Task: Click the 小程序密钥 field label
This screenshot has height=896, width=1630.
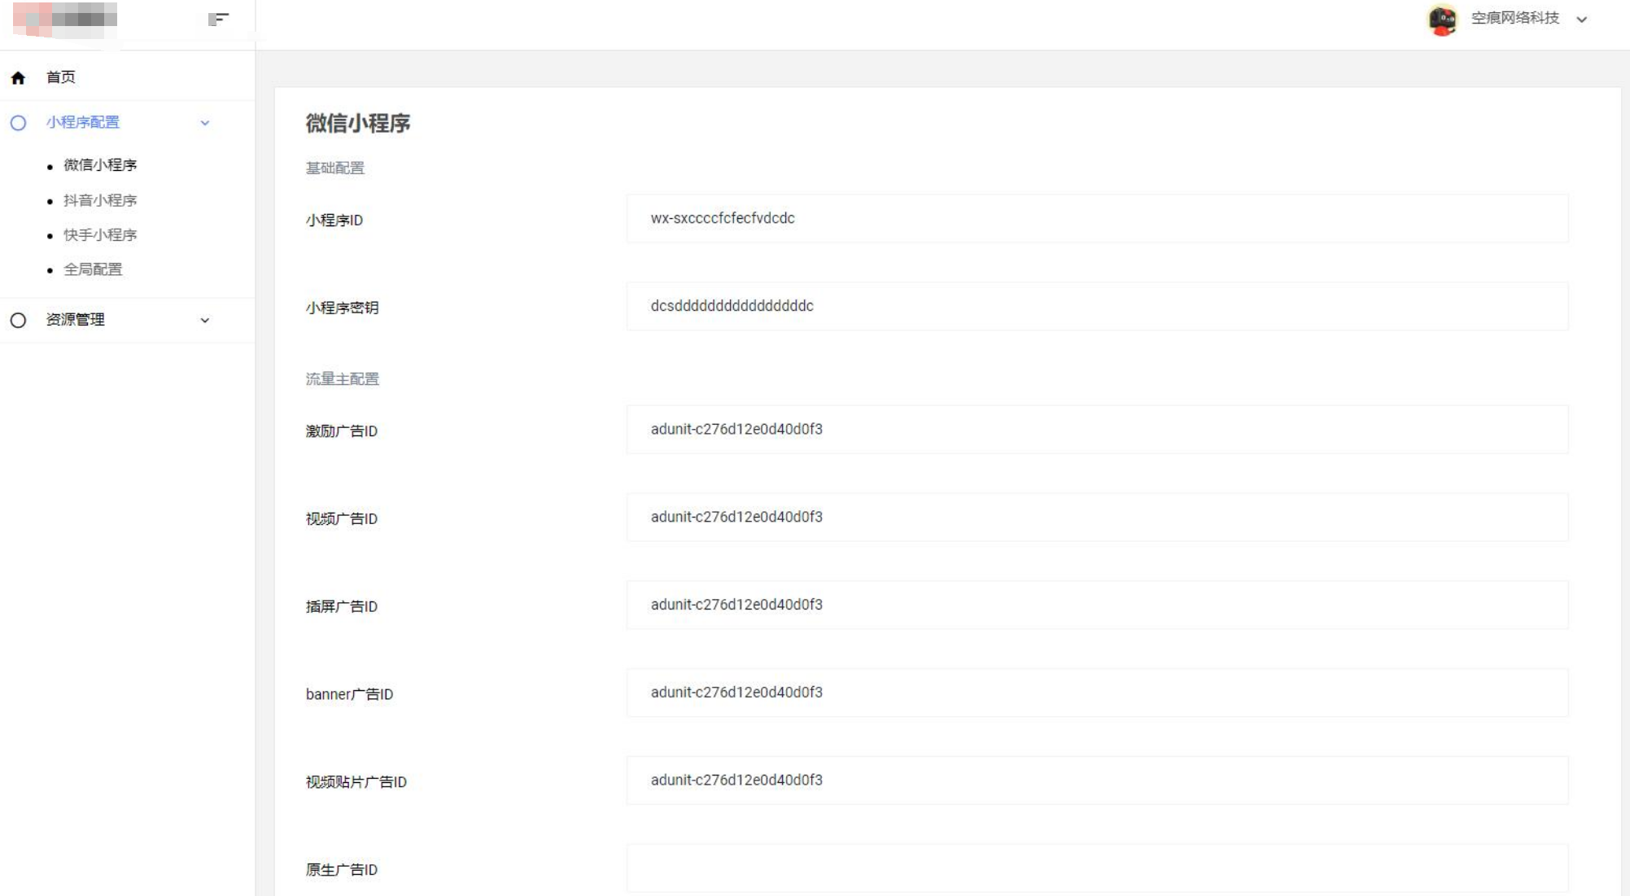Action: (x=343, y=308)
